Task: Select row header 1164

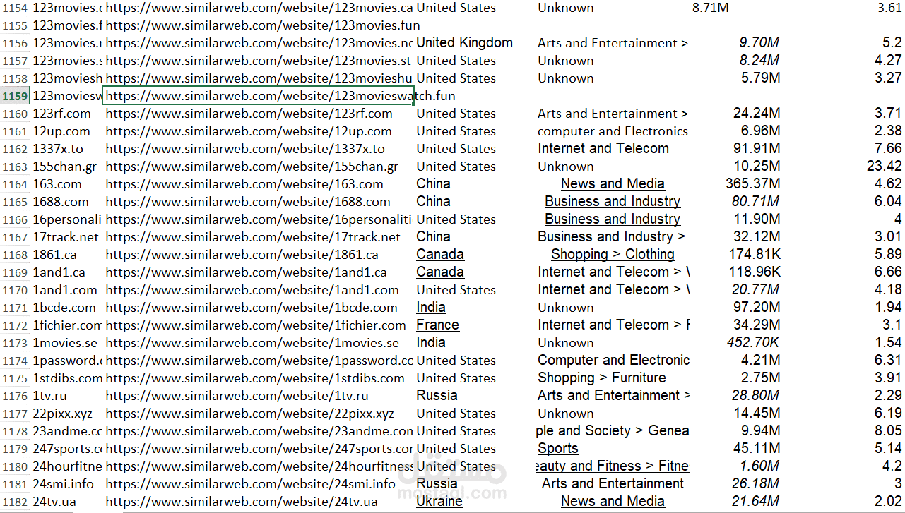Action: [x=15, y=184]
